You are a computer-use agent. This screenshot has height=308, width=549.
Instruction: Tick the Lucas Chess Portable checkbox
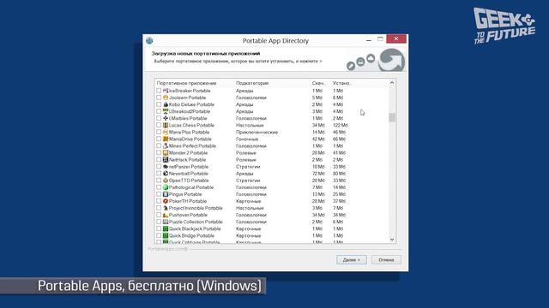pyautogui.click(x=159, y=126)
